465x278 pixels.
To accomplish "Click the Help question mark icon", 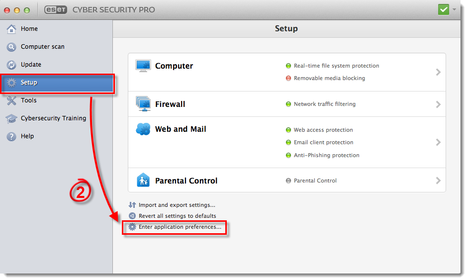I will 11,136.
